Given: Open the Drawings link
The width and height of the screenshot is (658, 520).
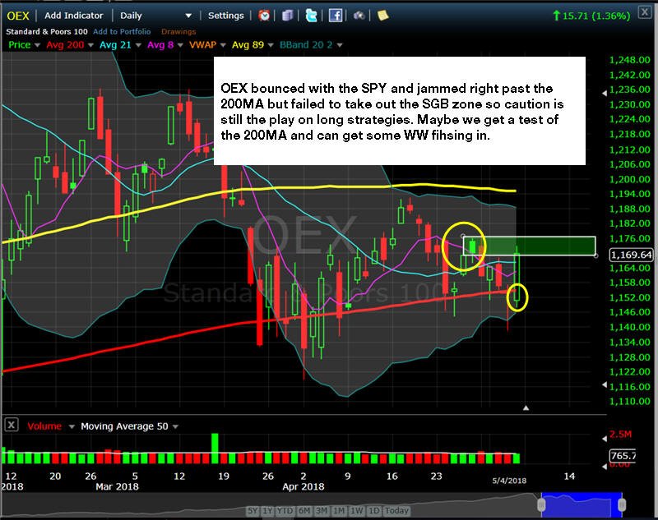Looking at the screenshot, I should (x=178, y=31).
